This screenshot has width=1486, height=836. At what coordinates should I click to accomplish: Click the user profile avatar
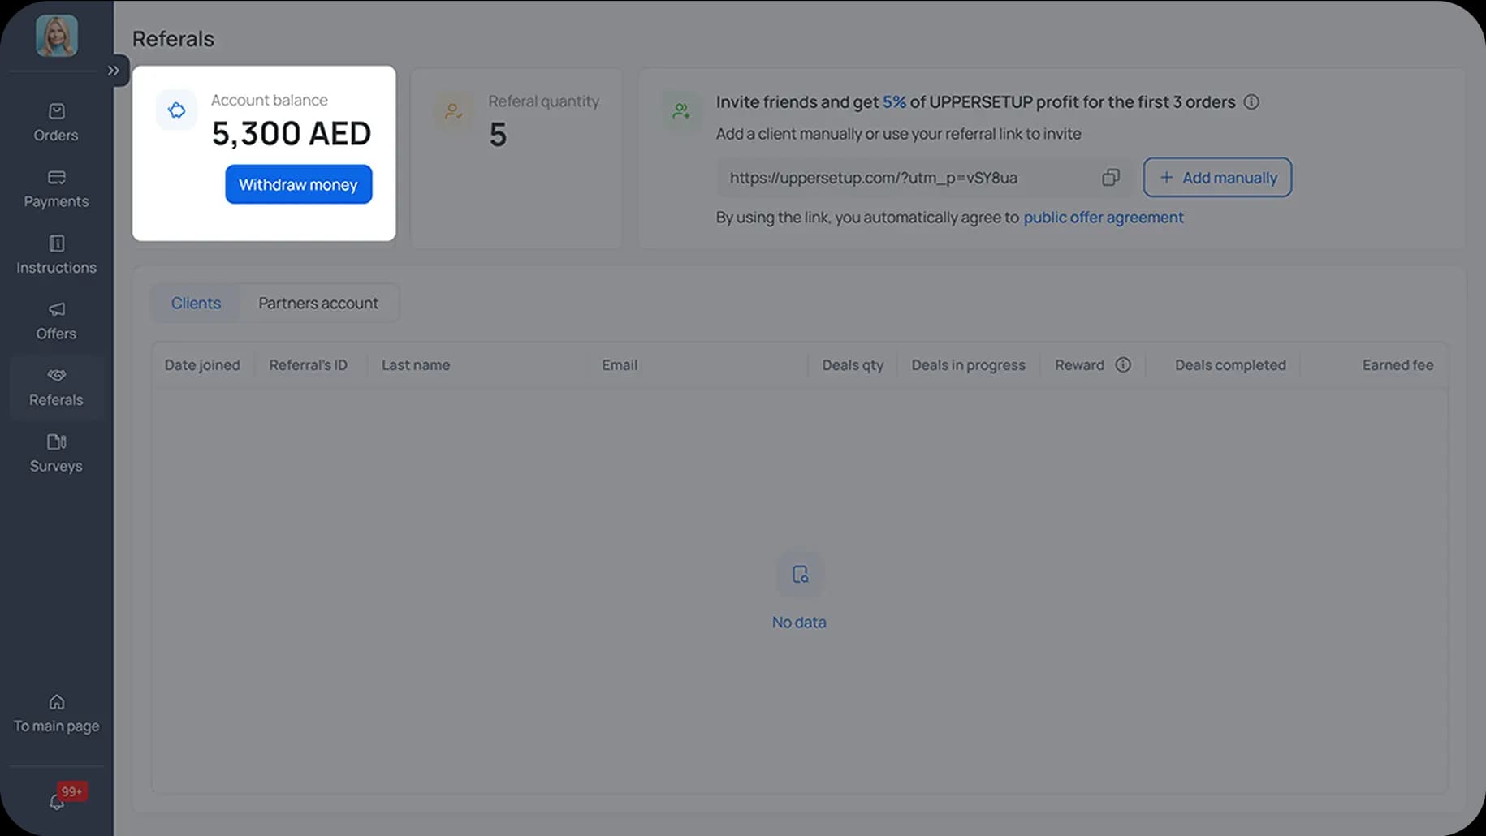(x=56, y=36)
